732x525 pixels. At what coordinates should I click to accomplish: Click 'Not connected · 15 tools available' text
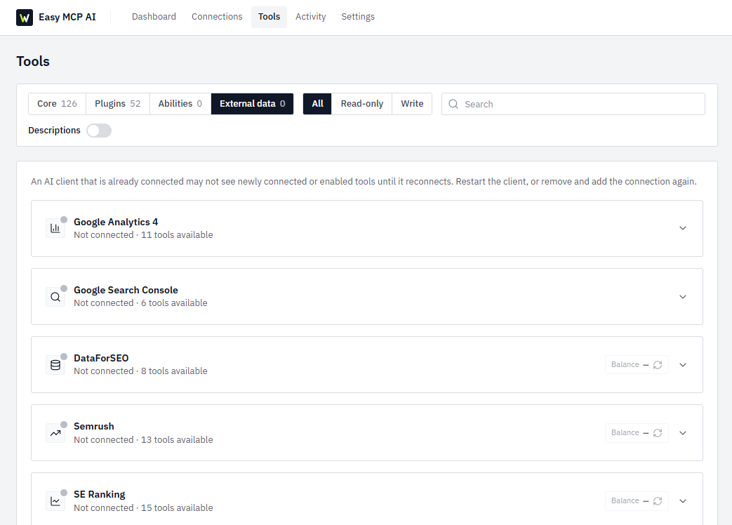[143, 507]
